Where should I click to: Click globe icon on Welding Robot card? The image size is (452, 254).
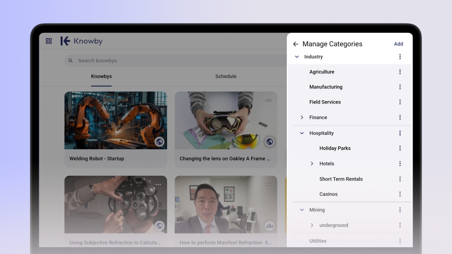tap(160, 142)
